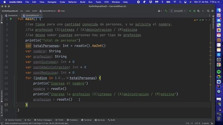This screenshot has width=223, height=125.
Task: Open Spotify from the Dock
Action: coord(219,72)
